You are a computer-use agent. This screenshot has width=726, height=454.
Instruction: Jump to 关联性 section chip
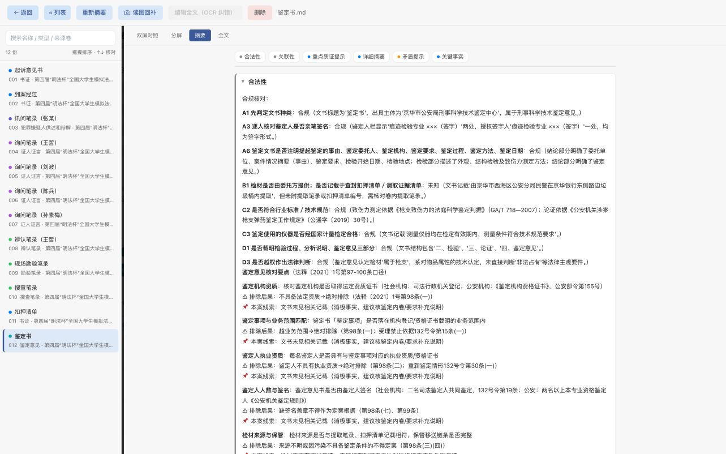284,57
